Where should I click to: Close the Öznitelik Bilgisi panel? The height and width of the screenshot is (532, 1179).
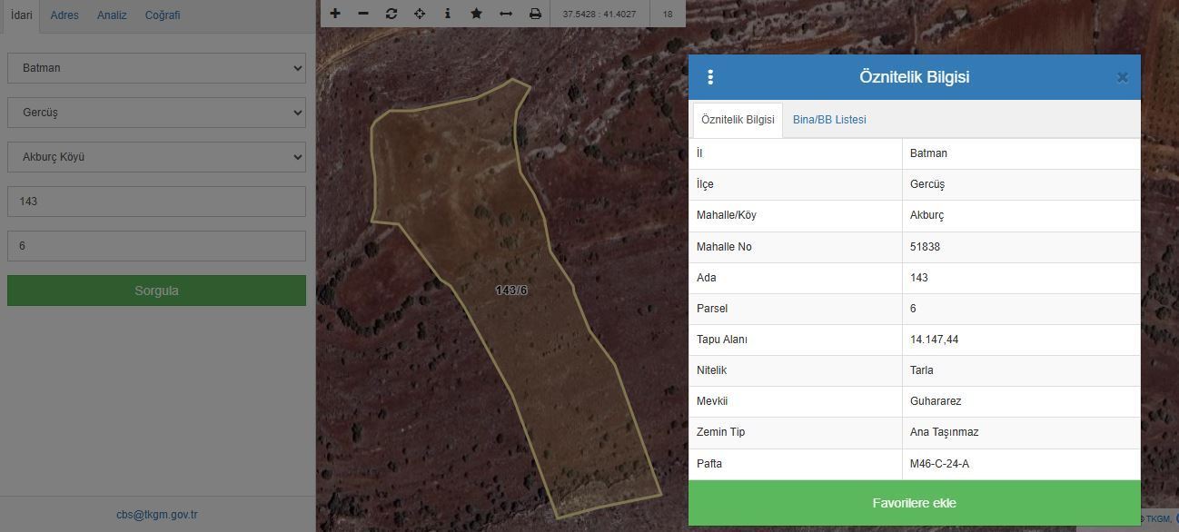coord(1122,78)
